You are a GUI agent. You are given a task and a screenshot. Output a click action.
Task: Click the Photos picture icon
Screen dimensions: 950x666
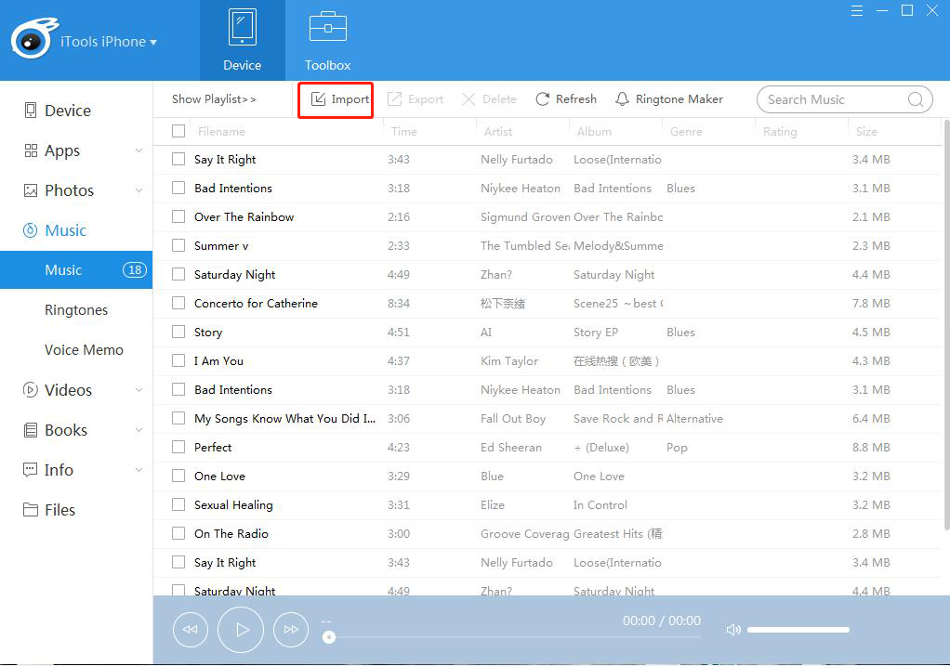31,190
